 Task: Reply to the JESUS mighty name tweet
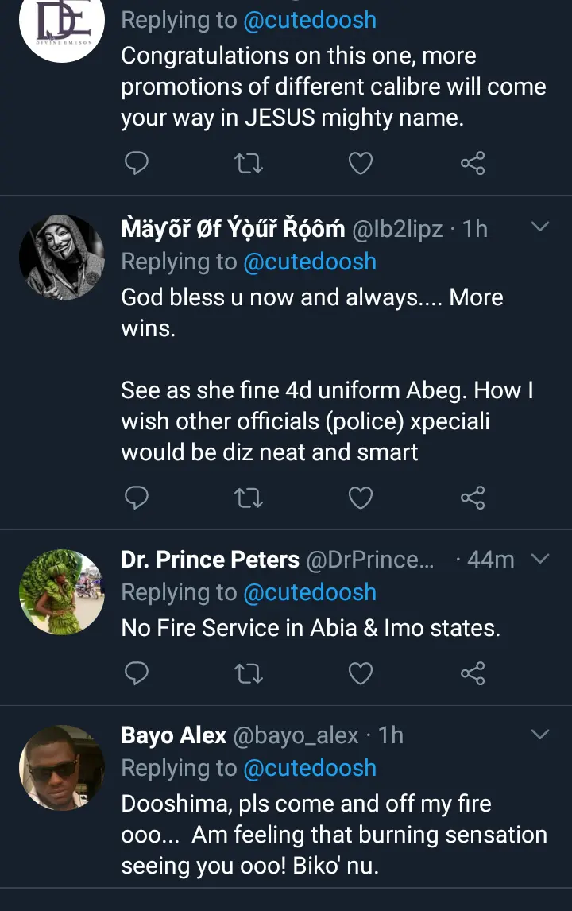(137, 163)
